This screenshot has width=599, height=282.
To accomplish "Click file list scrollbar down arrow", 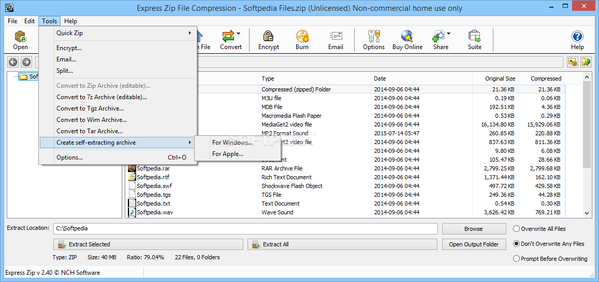I will click(x=588, y=213).
